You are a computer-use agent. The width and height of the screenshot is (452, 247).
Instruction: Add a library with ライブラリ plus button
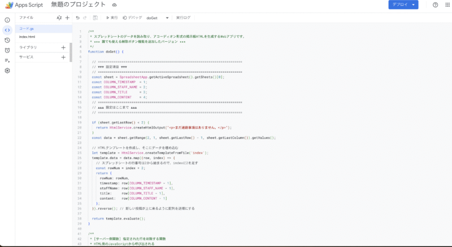pos(63,47)
